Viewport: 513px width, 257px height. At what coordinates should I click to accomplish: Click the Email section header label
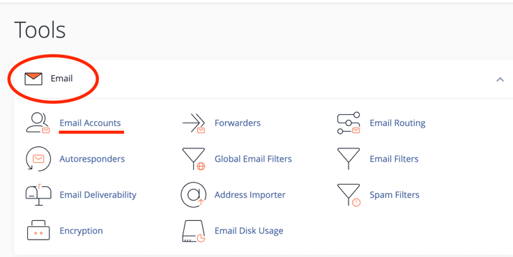61,79
